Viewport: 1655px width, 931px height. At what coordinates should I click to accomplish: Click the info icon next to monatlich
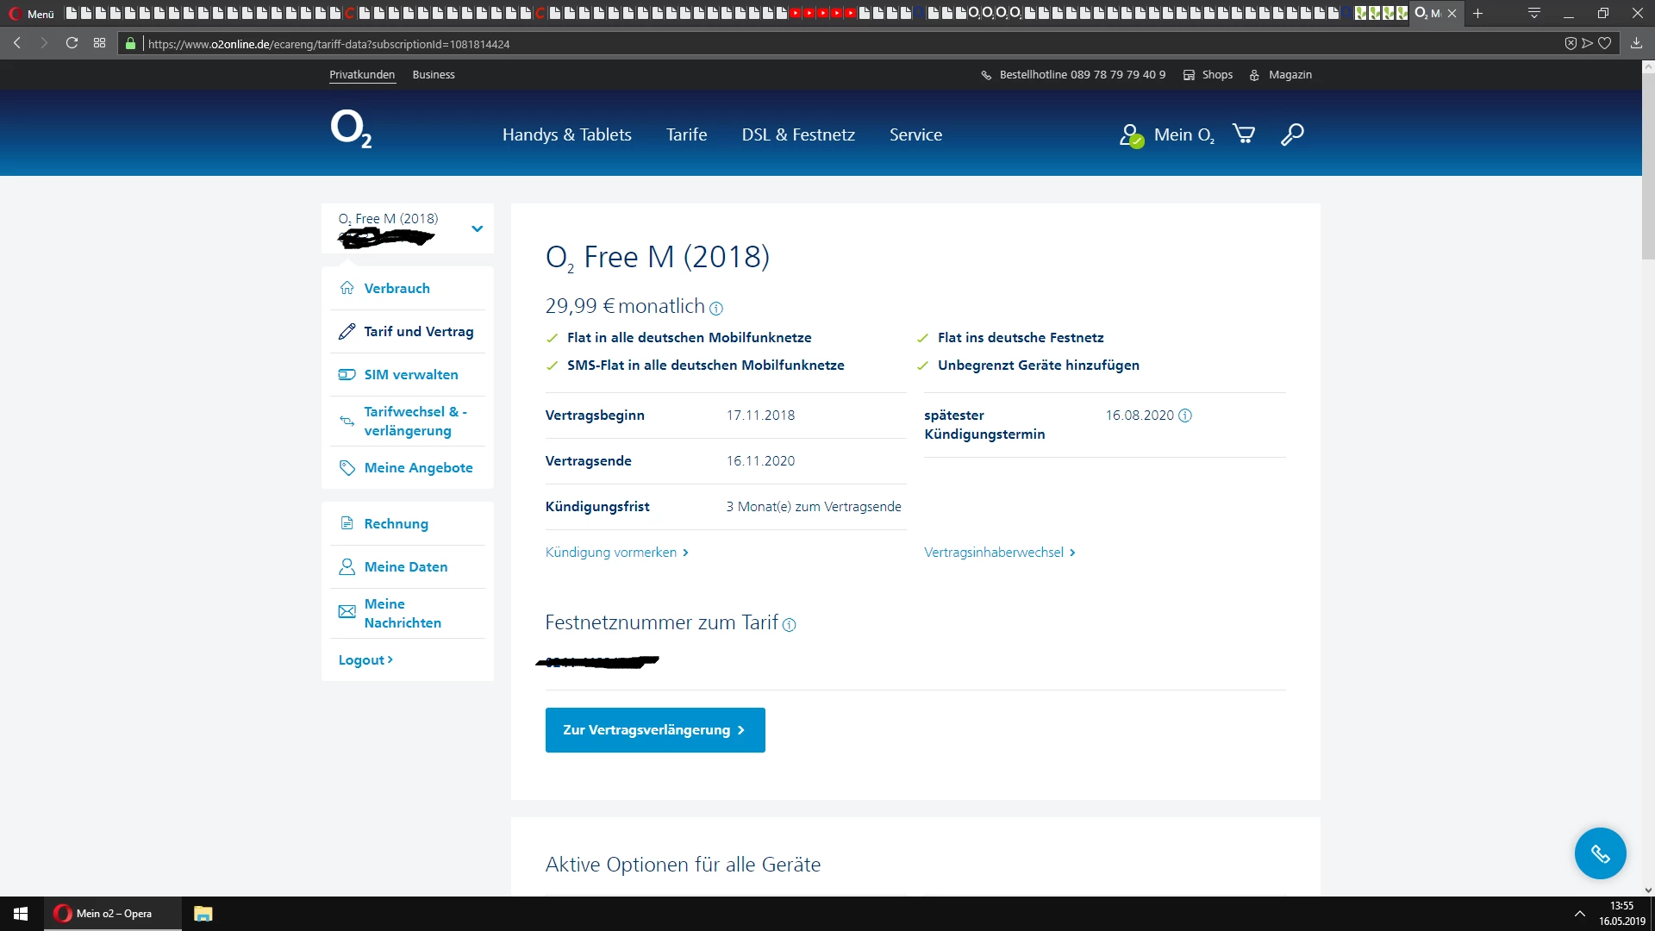point(716,309)
